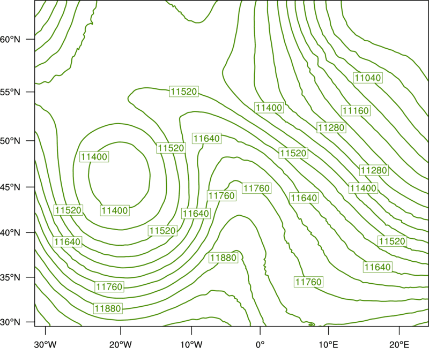This screenshot has width=429, height=348.
Task: Select the 11760 label west of 20°W
Action: (x=109, y=287)
